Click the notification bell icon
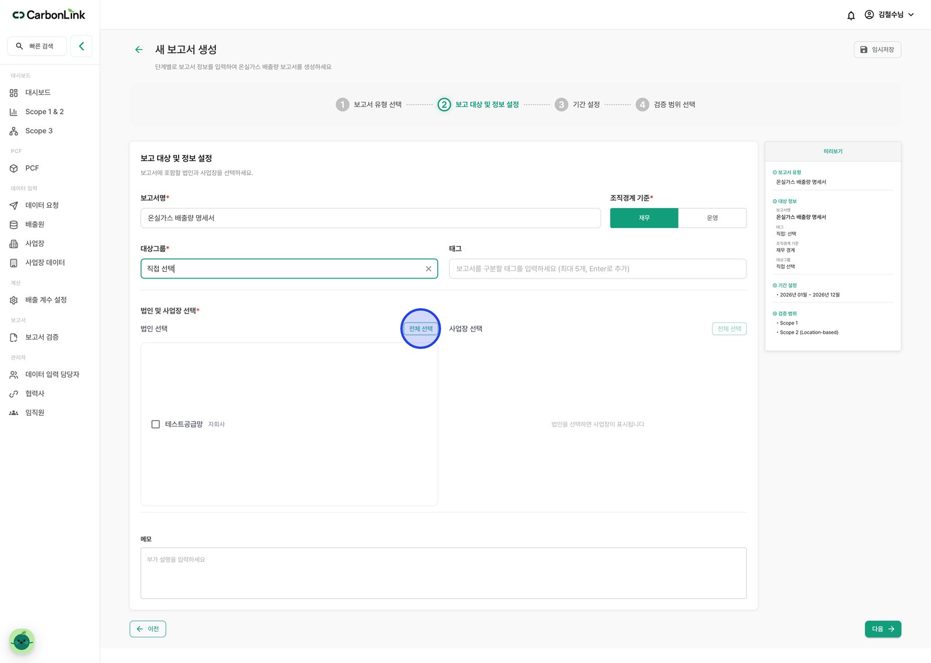Screen dimensions: 931x663 click(851, 15)
